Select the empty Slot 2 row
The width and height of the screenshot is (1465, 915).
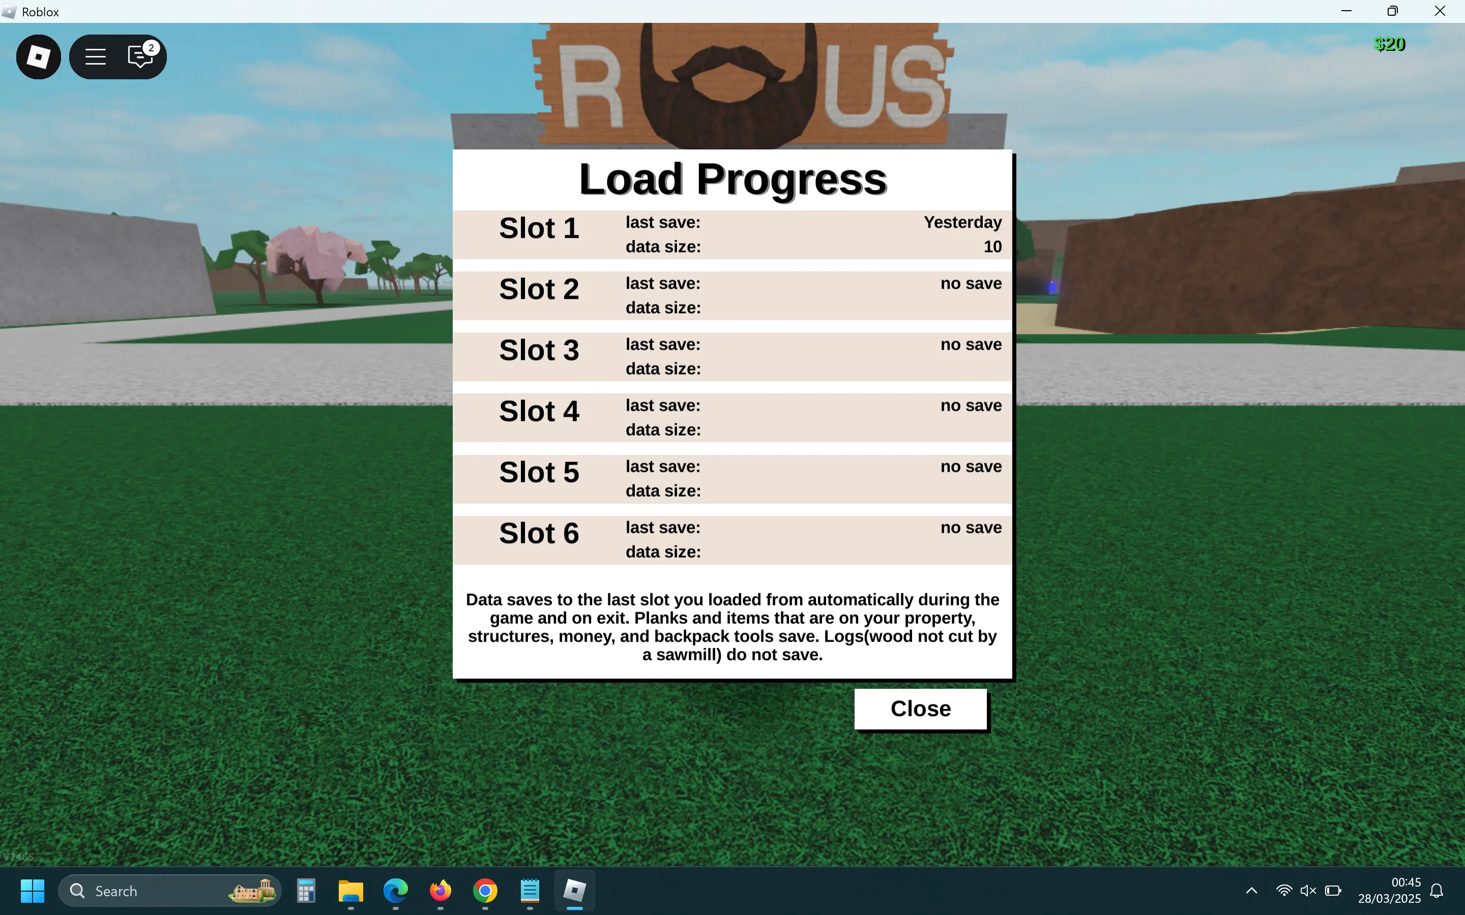pos(732,295)
